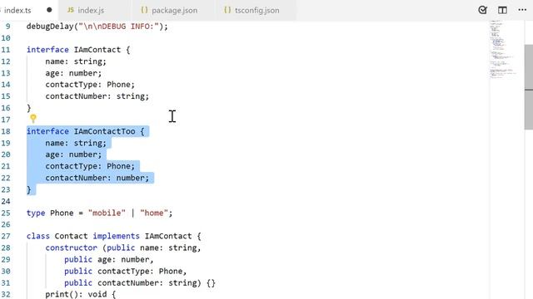Screen dimensions: 533x299
Task: Click the lightbulb quick fix icon
Action: (x=33, y=118)
